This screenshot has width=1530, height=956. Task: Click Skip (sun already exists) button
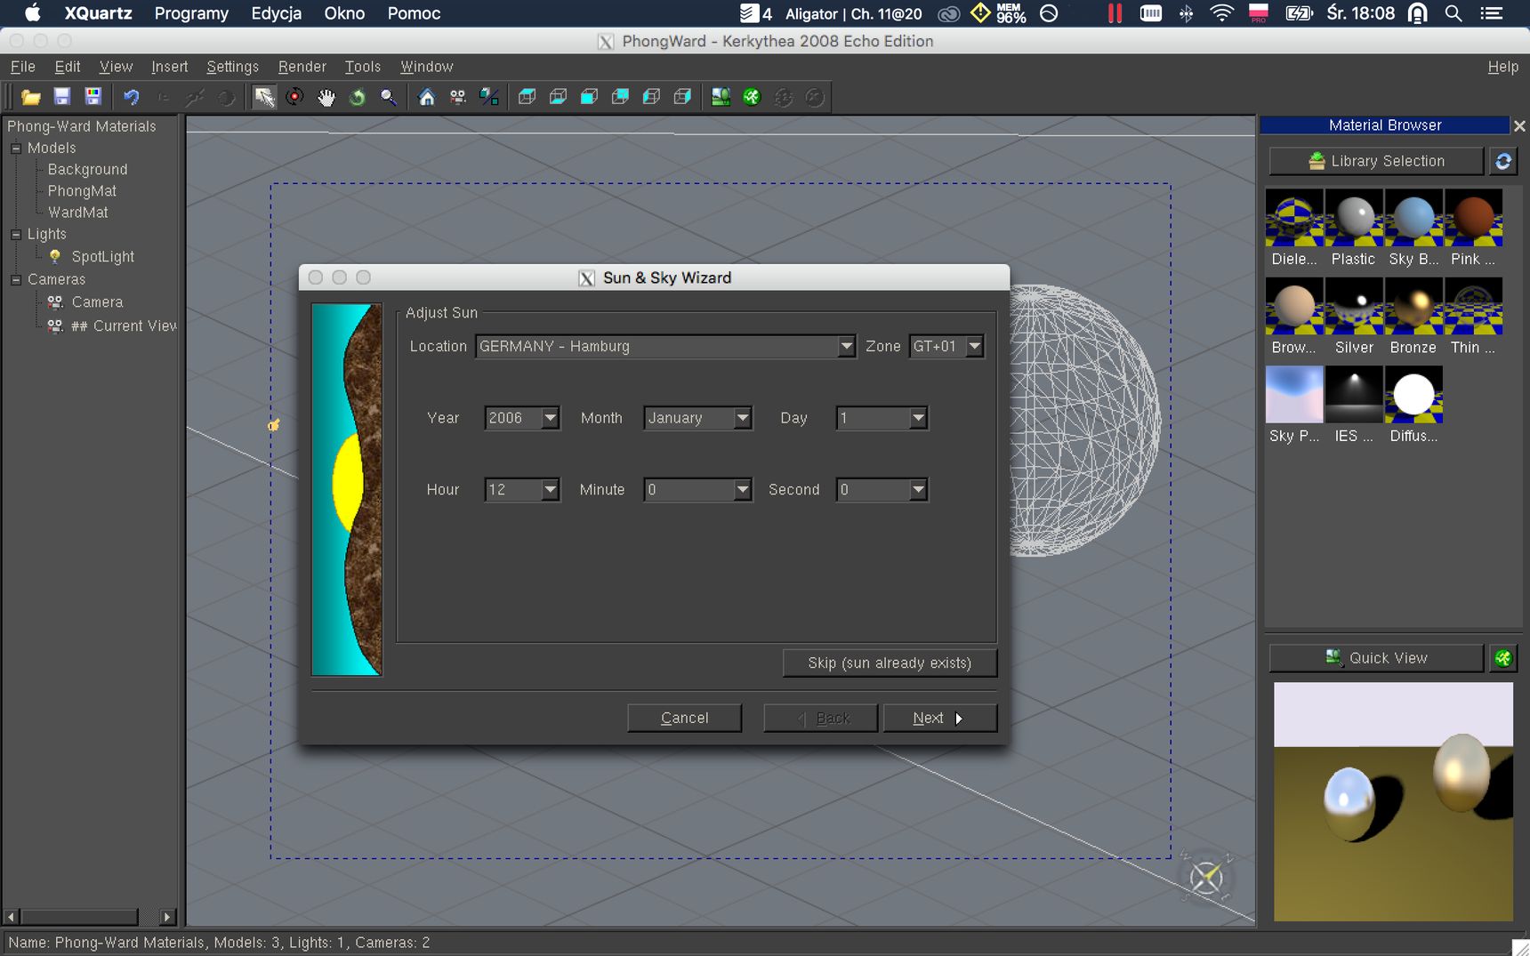[x=890, y=663]
